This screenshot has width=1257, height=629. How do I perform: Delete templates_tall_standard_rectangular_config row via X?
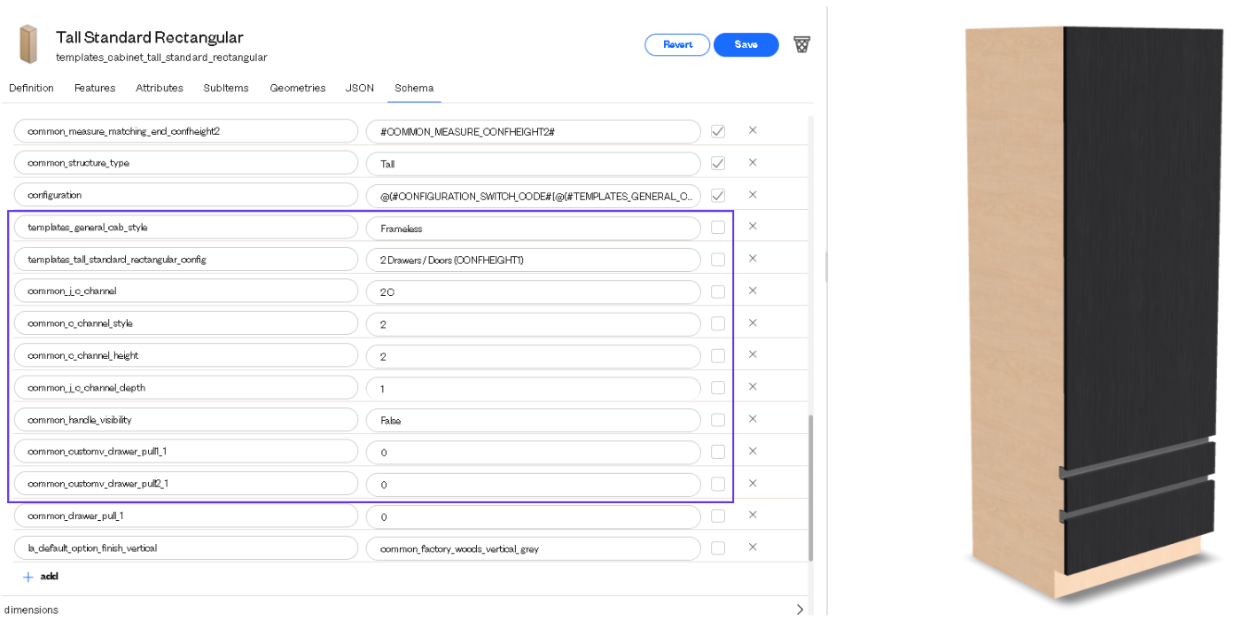tap(753, 259)
